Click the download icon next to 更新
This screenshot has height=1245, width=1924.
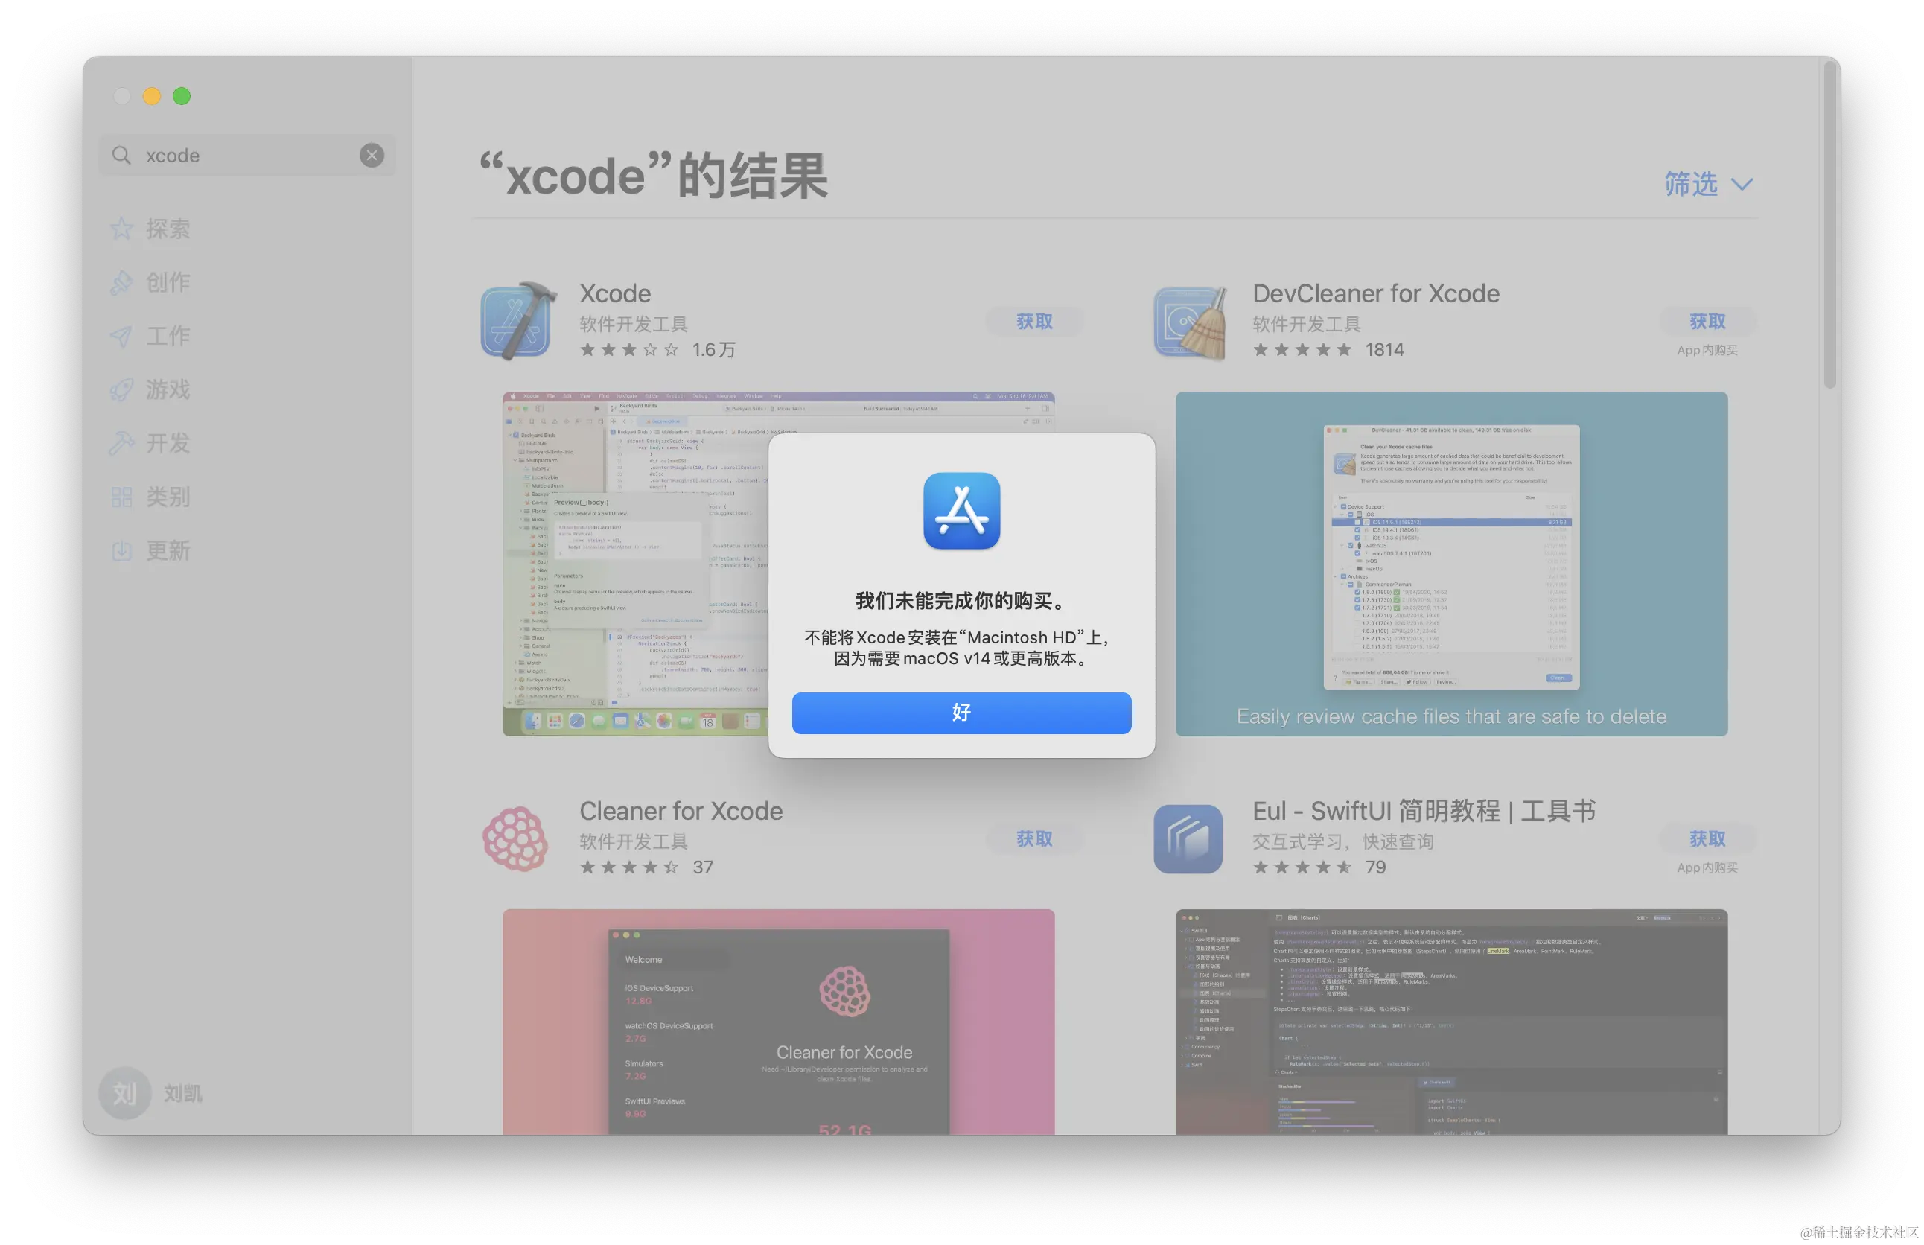(x=121, y=550)
